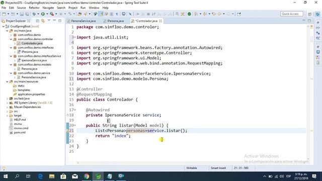
Task: Expand the com.sinfloo.demo package
Action: (x=11, y=35)
